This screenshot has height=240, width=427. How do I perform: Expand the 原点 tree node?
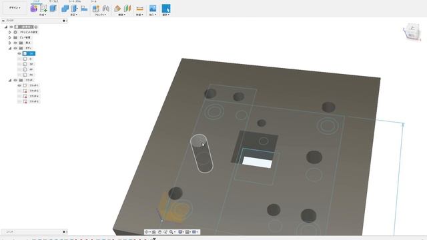point(10,43)
